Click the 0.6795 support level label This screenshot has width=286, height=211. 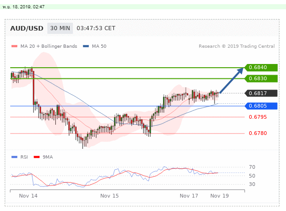click(x=258, y=117)
